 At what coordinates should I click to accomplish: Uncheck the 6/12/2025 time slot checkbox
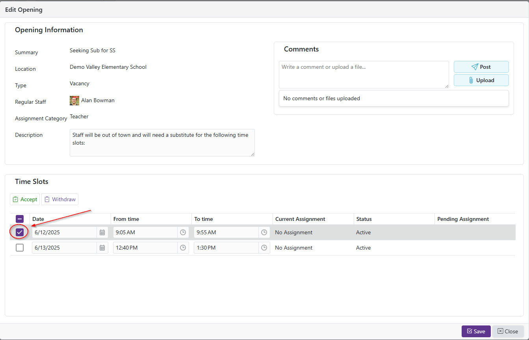point(20,232)
